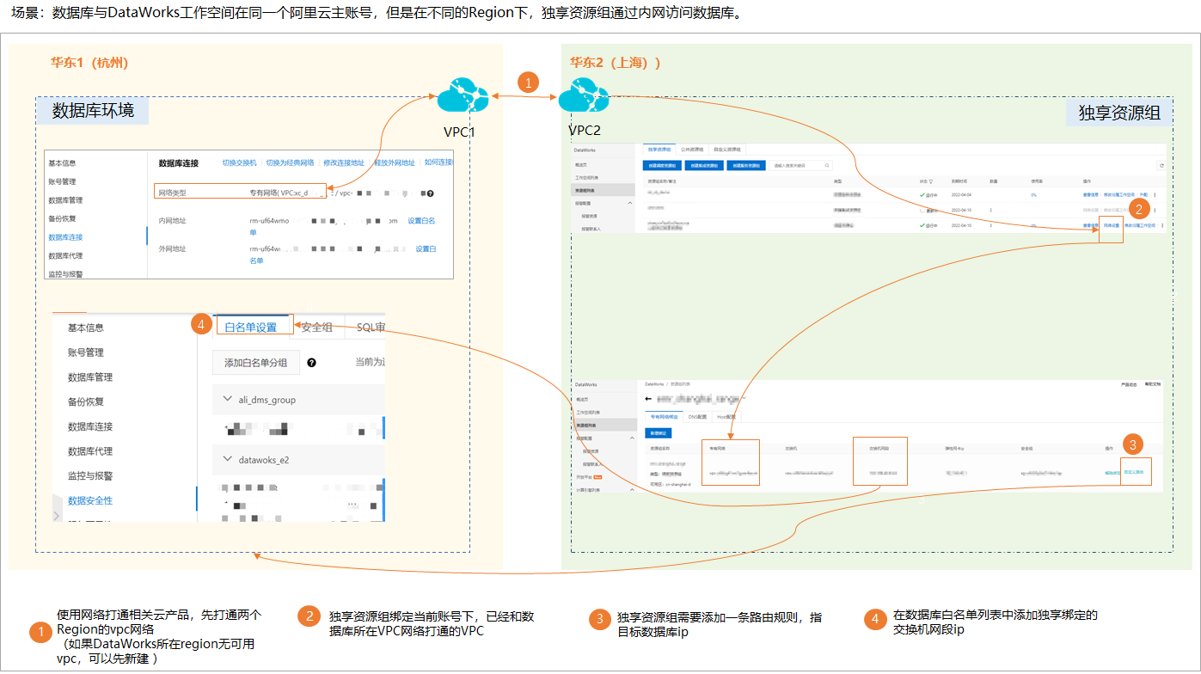
Task: Click 帮助文档 link at top right
Action: 1153,384
